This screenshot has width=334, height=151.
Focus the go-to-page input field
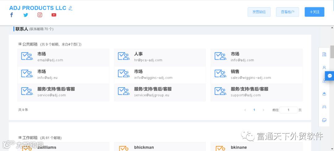point(289,110)
